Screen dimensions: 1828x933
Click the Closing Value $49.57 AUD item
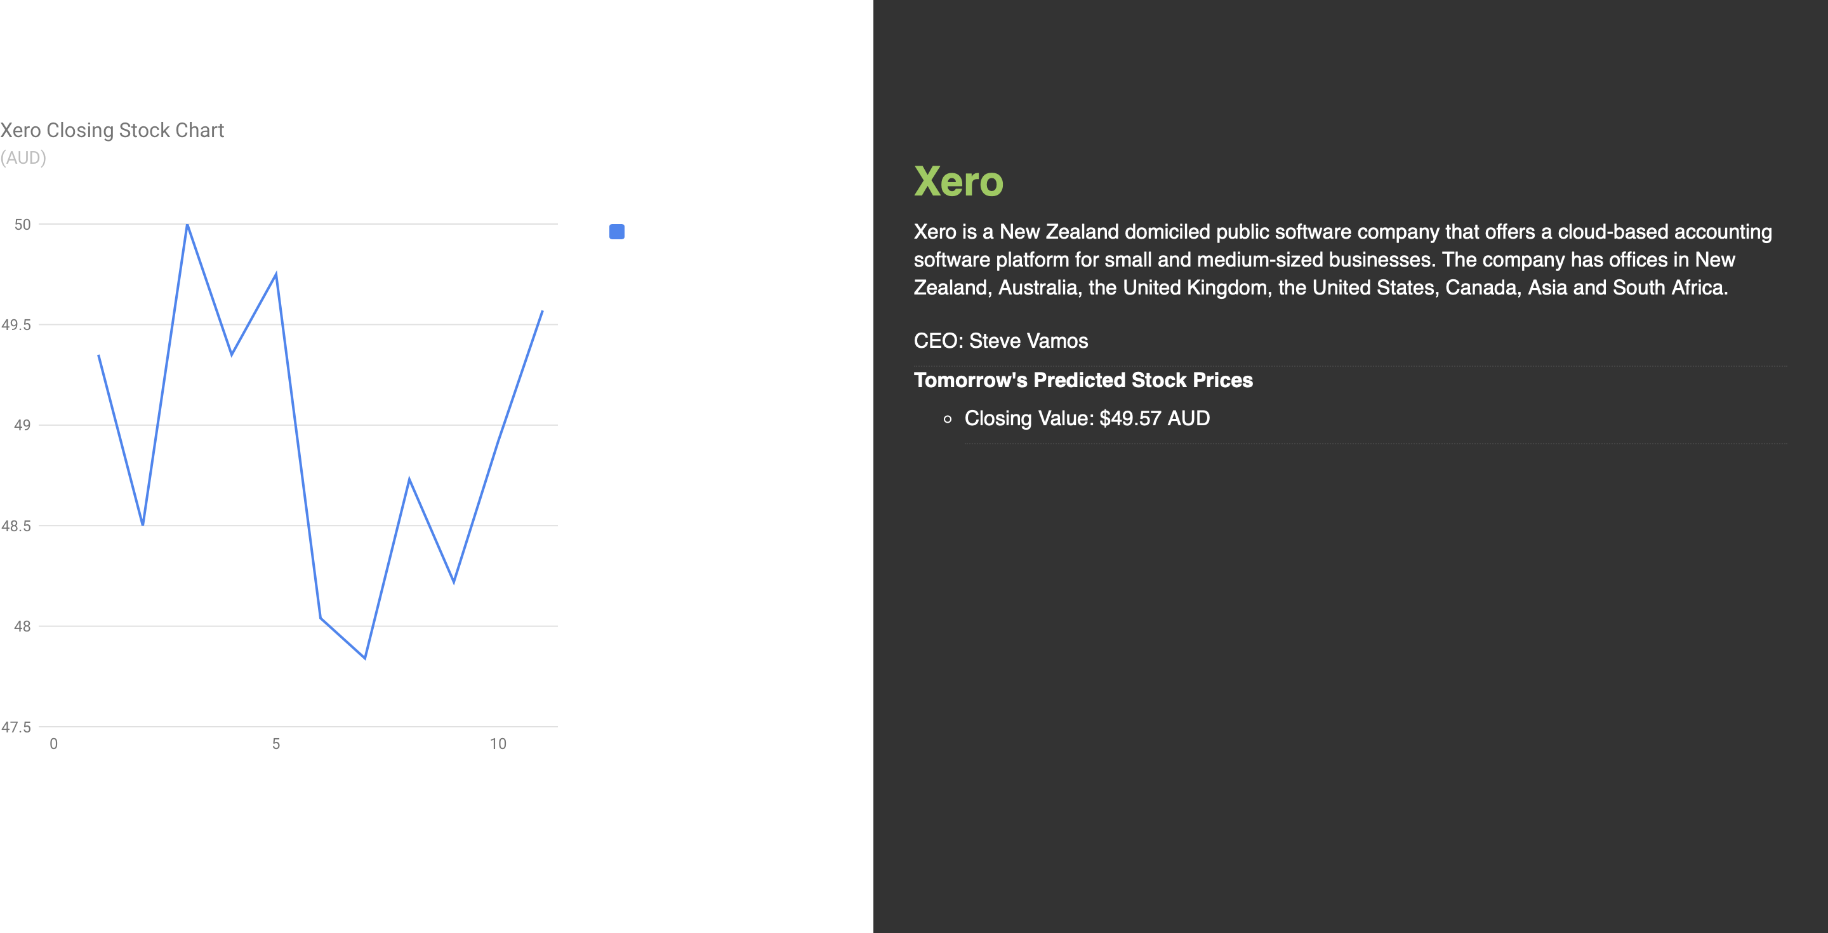[1087, 419]
